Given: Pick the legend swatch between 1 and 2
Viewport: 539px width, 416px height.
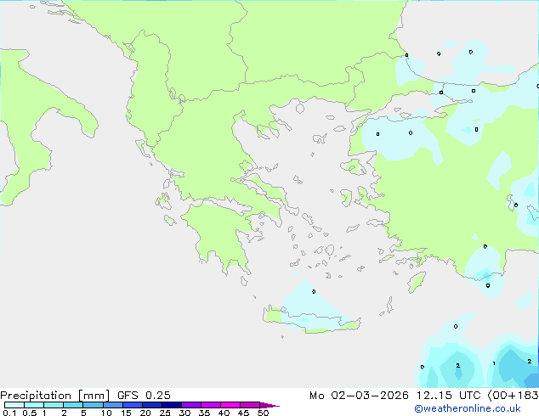Looking at the screenshot, I should [54, 405].
